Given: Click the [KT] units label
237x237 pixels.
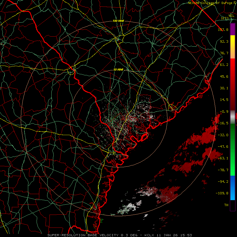Looking at the screenshot, I should 225,18.
